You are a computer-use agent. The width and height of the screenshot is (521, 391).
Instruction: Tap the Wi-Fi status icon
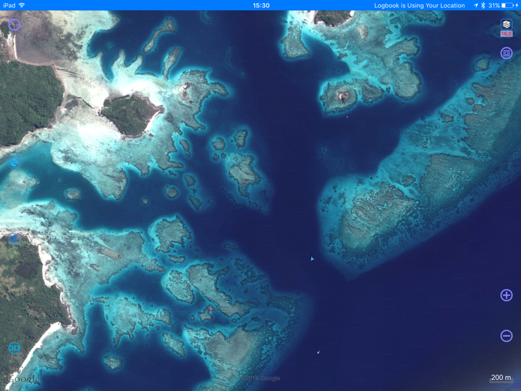(x=22, y=5)
